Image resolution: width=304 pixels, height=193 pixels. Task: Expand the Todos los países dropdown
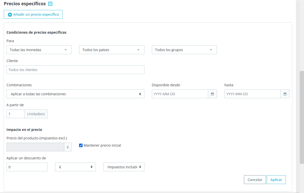pyautogui.click(x=112, y=50)
